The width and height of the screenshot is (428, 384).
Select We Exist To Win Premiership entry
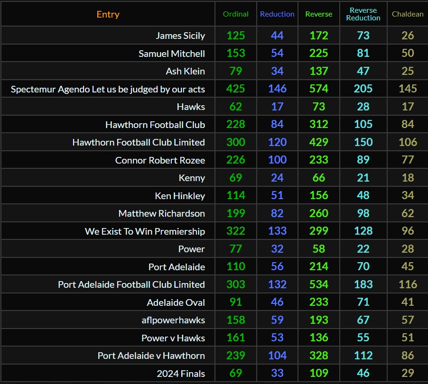click(x=145, y=231)
